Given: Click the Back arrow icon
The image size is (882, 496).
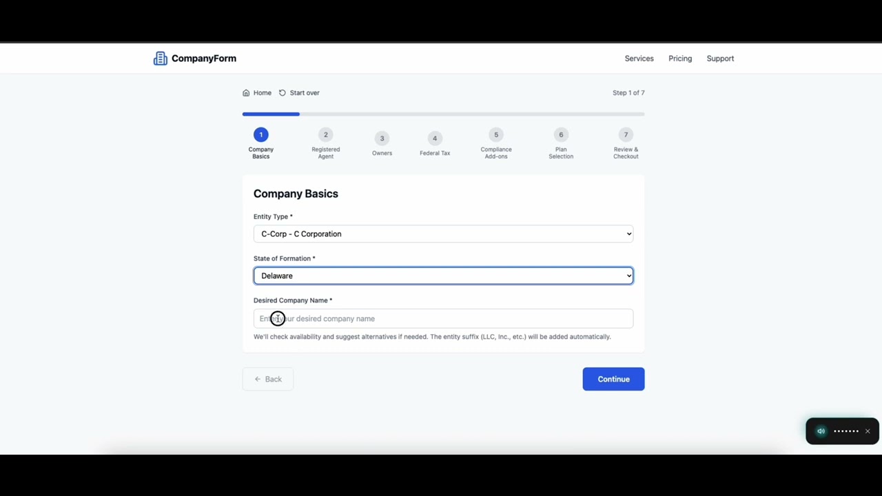Looking at the screenshot, I should (x=258, y=379).
